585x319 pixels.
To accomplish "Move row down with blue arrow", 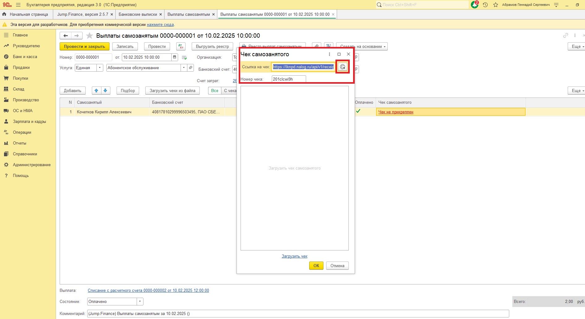I will coord(105,90).
